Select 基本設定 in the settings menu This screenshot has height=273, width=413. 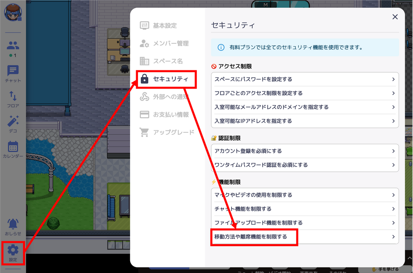point(165,25)
